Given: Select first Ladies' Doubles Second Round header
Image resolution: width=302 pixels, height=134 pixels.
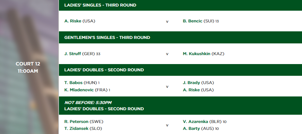Looking at the screenshot, I should click(x=180, y=70).
